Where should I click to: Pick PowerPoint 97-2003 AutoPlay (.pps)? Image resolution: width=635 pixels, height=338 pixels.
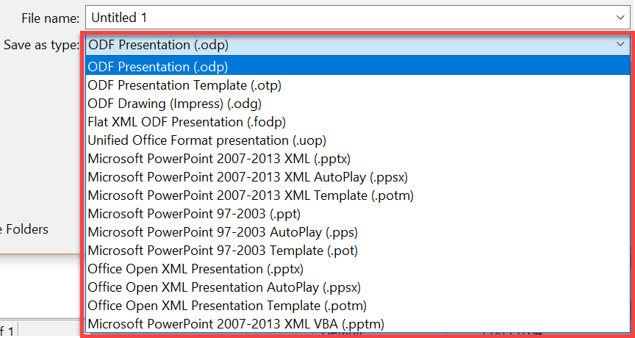click(x=358, y=232)
